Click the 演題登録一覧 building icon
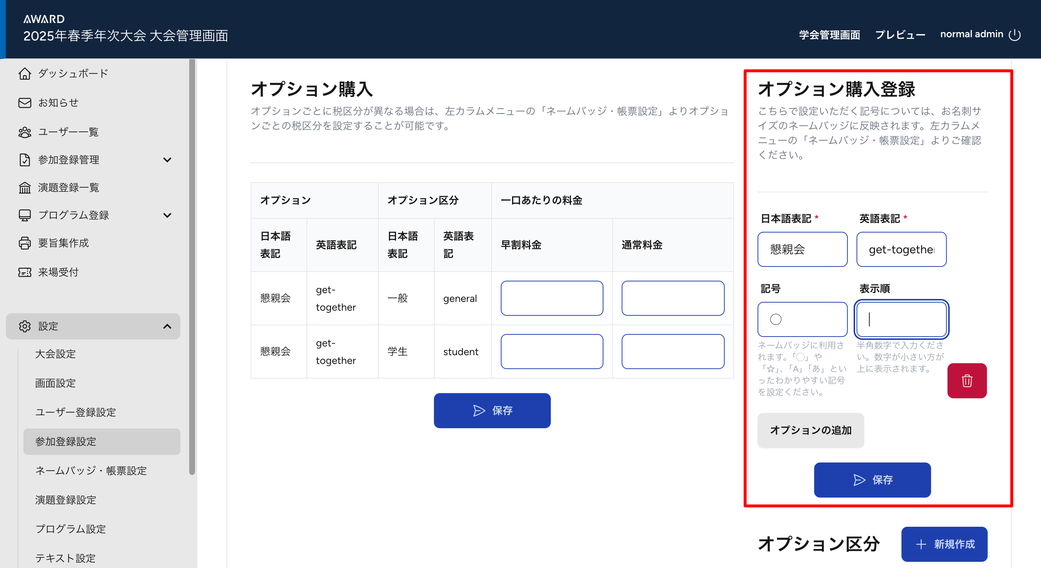Screen dimensions: 1041x568 [x=24, y=188]
